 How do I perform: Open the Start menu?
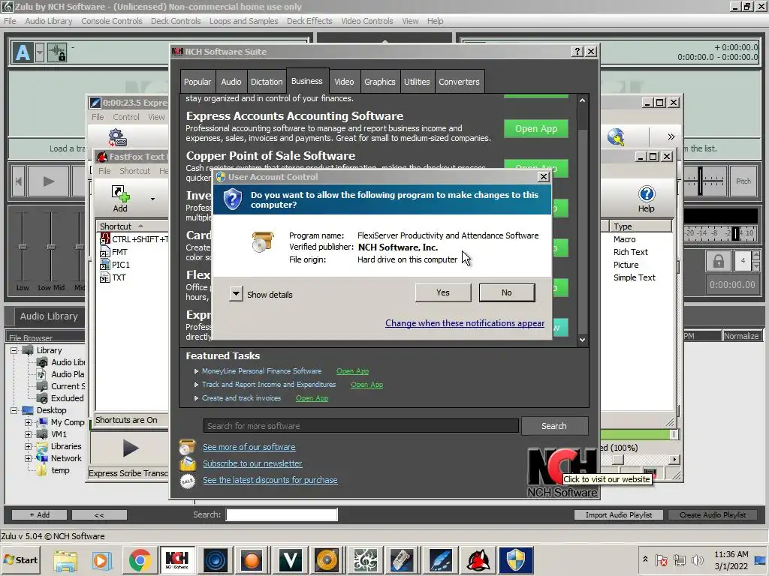pyautogui.click(x=21, y=559)
